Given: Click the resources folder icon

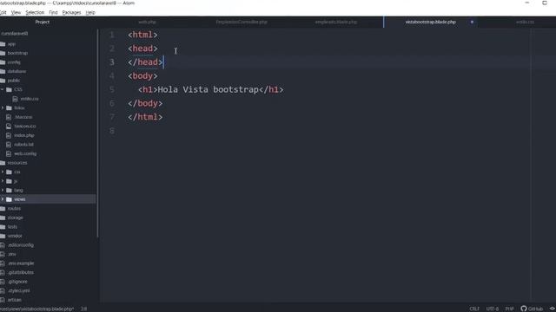Looking at the screenshot, I should pos(3,163).
